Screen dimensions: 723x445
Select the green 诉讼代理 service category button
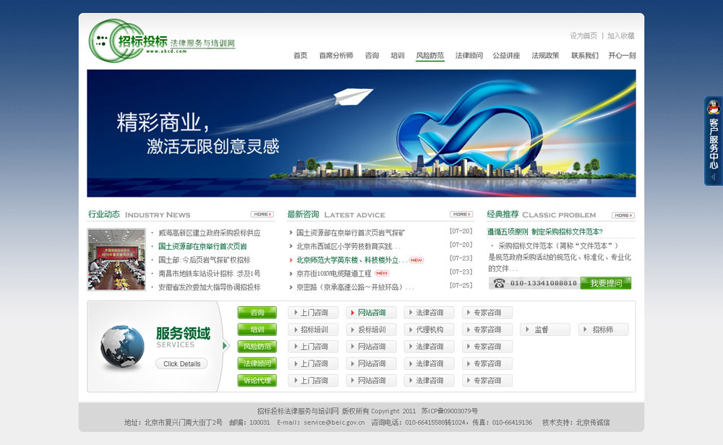tap(257, 381)
